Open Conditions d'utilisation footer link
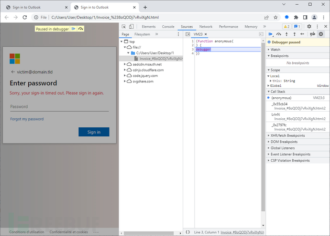The image size is (330, 236). pos(27,232)
